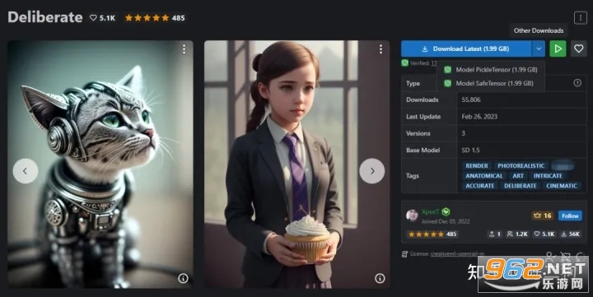Screen dimensions: 593x297
Task: Click the Deliberate model title
Action: point(45,17)
